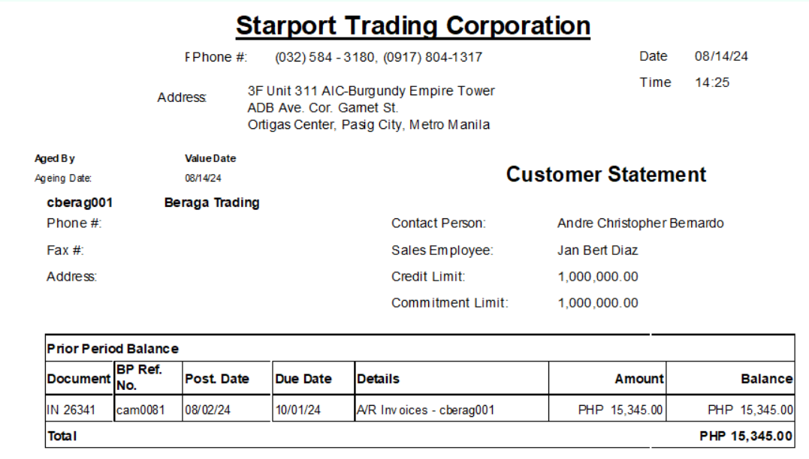Screen dimensions: 809x459
Task: Click the bold Total balance amount
Action: coord(745,436)
